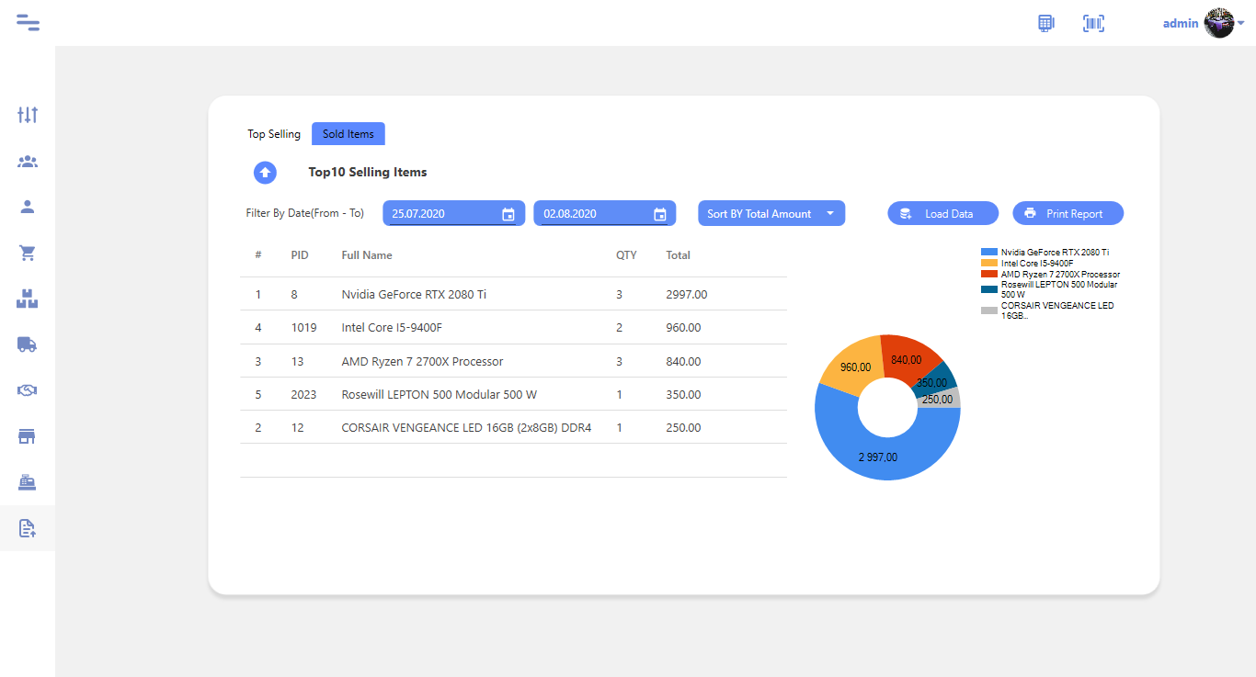Select the Intel Core I5-9400F row name
The height and width of the screenshot is (677, 1256).
pos(392,328)
